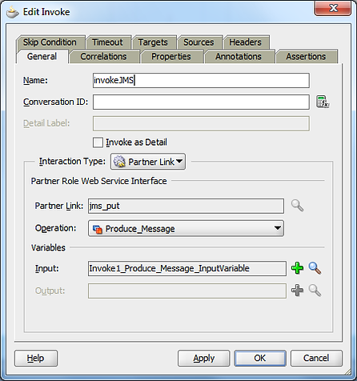Click the grey Output plus icon
The image size is (357, 381).
click(x=297, y=291)
